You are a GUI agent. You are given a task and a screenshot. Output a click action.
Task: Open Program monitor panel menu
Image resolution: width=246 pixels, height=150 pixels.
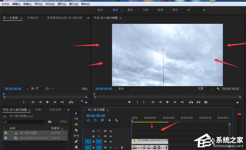coord(120,18)
